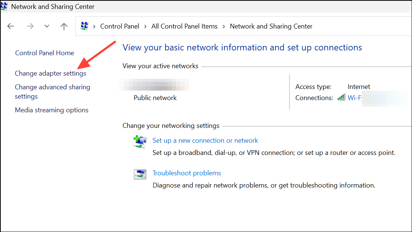Click the back navigation arrow
The height and width of the screenshot is (232, 412).
click(10, 26)
